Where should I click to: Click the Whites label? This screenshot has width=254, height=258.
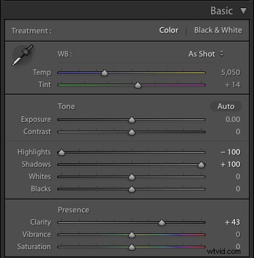(x=39, y=176)
